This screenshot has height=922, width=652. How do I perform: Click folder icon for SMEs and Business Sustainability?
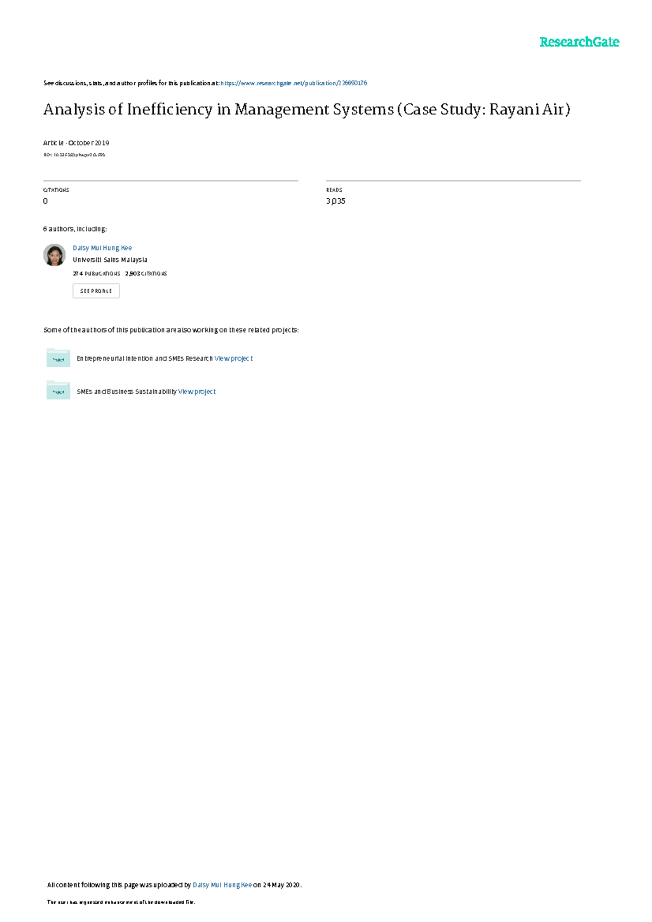58,391
